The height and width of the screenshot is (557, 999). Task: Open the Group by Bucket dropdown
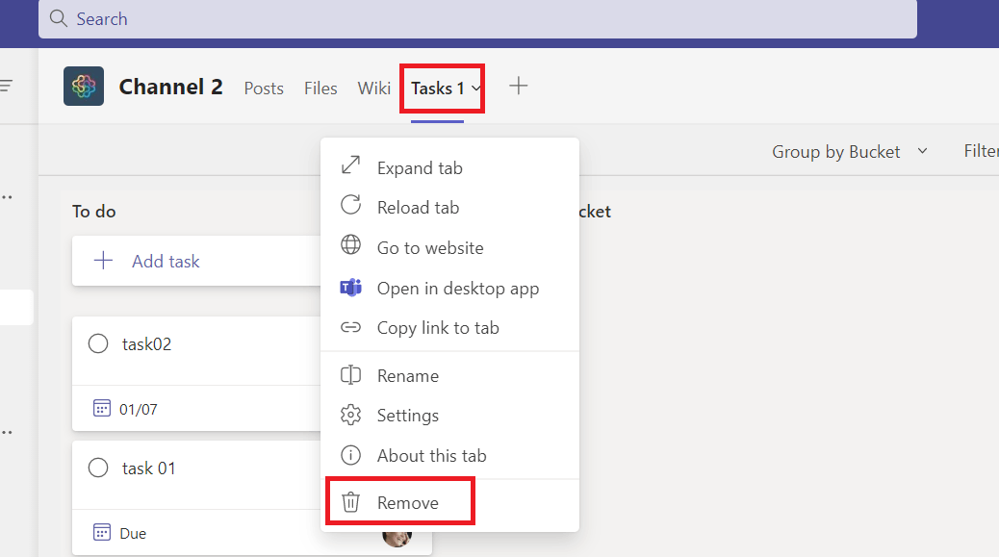pos(849,151)
